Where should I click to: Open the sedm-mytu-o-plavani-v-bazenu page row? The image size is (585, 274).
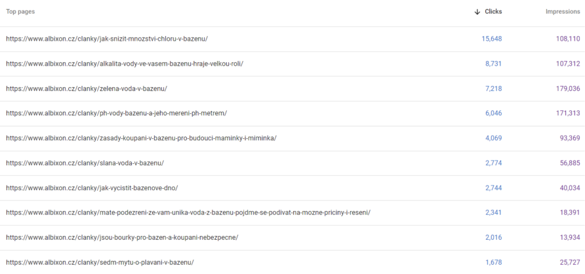click(292, 262)
